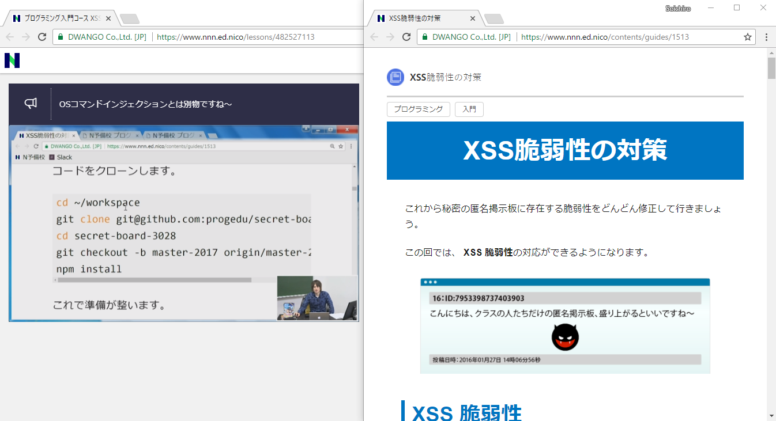Open the Chrome three-dot menu in the right window
Image resolution: width=776 pixels, height=421 pixels.
click(x=765, y=36)
